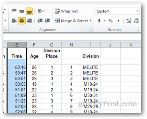Open partially visible Font dialog launcher
147x119 pixels.
click(x=5, y=30)
